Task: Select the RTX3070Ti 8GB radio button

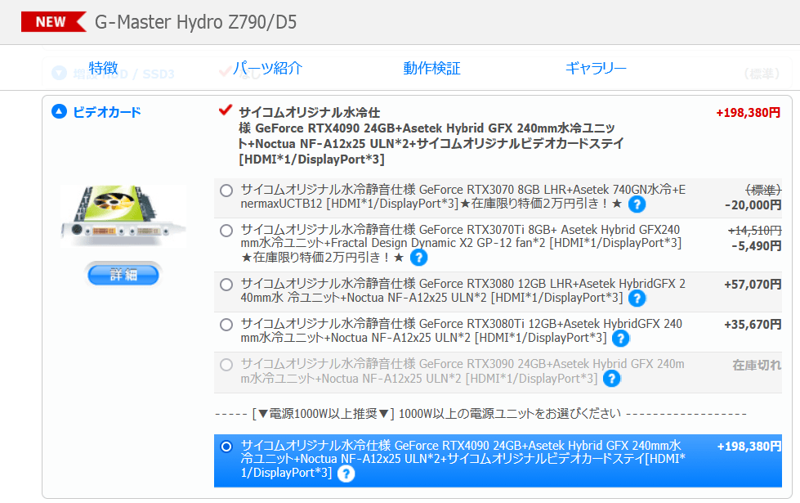Action: point(226,231)
